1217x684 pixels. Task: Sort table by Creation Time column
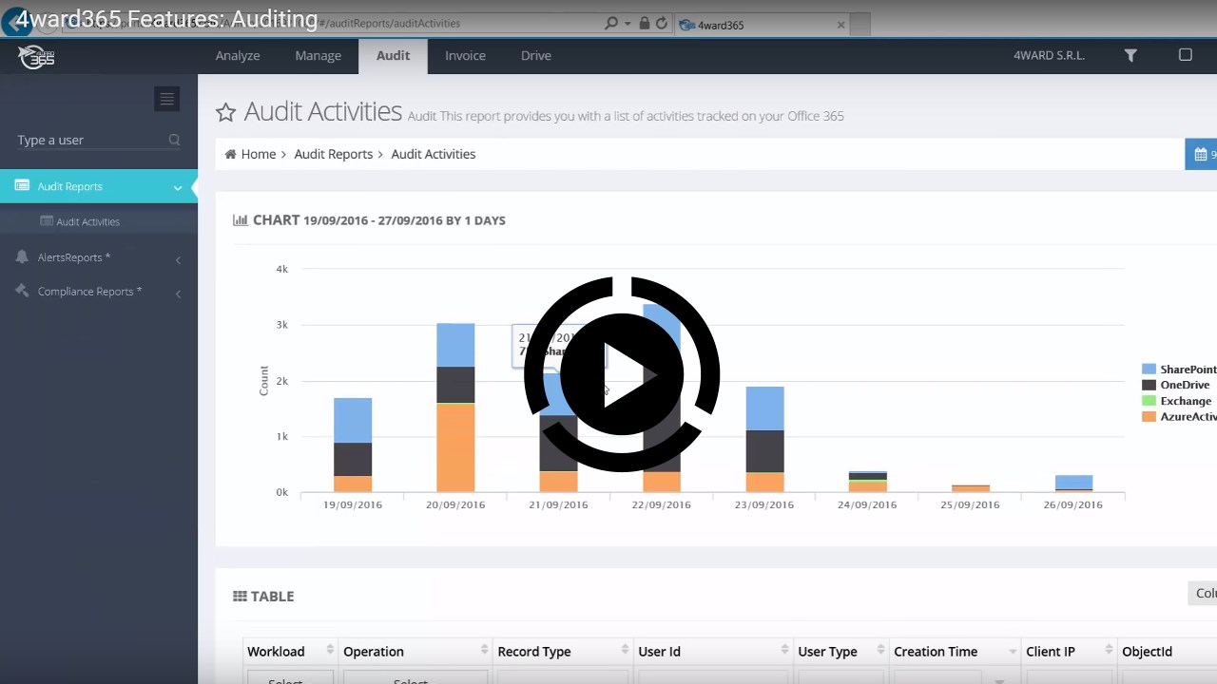click(x=1012, y=651)
